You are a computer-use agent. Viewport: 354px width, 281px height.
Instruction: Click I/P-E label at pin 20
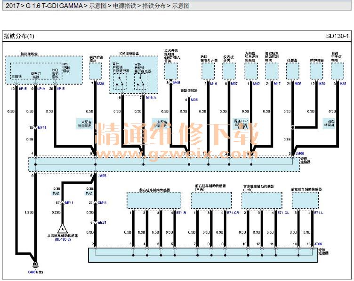pos(61,88)
